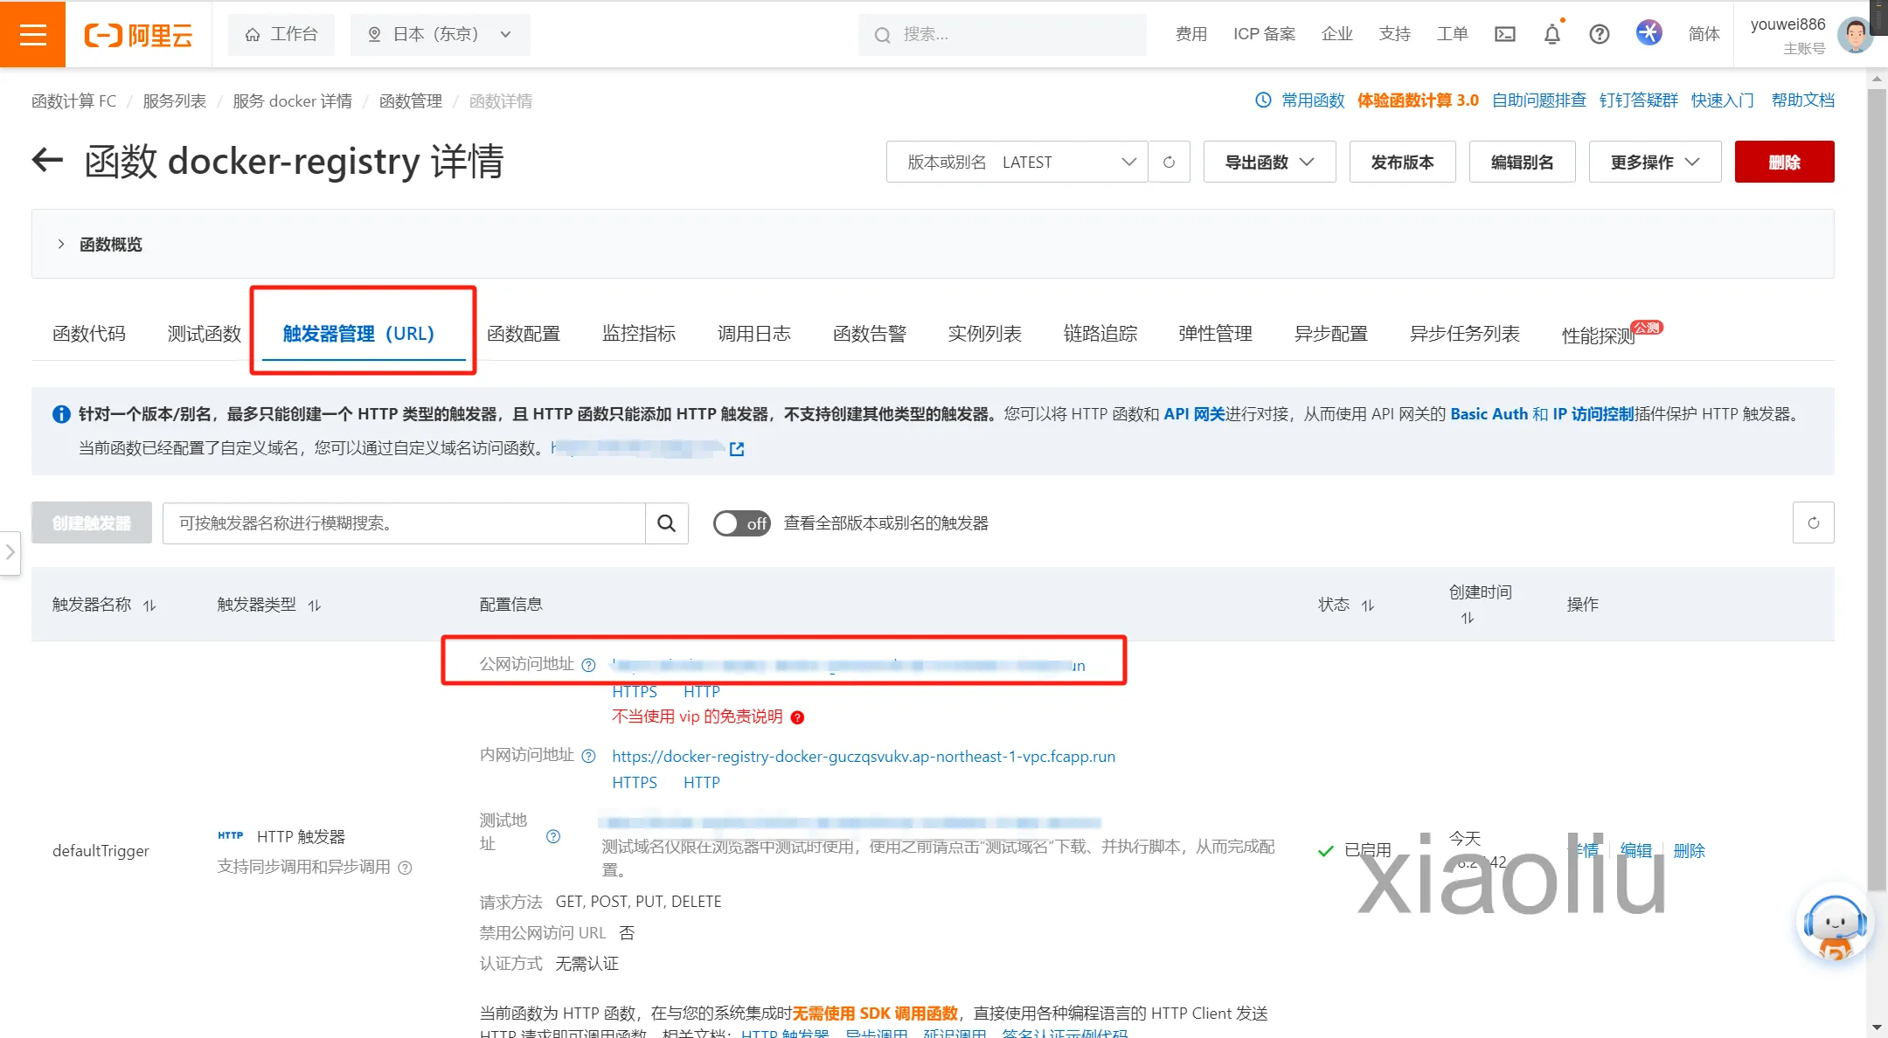
Task: Switch to the 测试函数 tab
Action: [x=204, y=334]
